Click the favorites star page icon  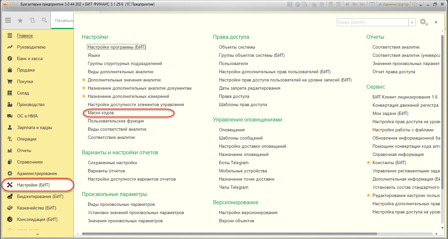point(322,4)
